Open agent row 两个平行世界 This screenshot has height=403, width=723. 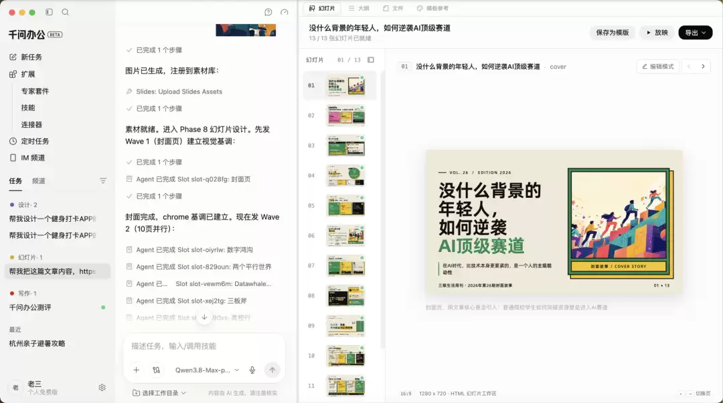[x=199, y=267]
